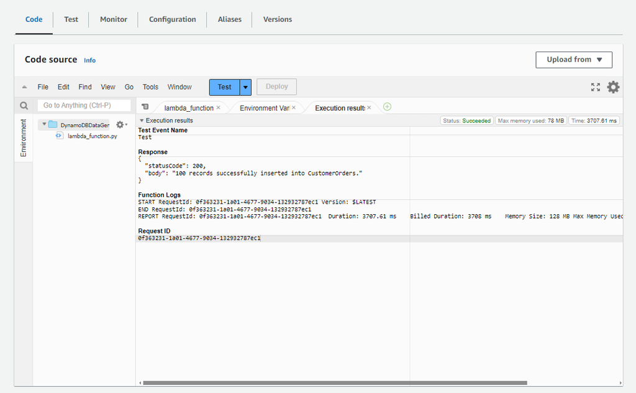
Task: Open the Info link next to Code source
Action: 89,60
